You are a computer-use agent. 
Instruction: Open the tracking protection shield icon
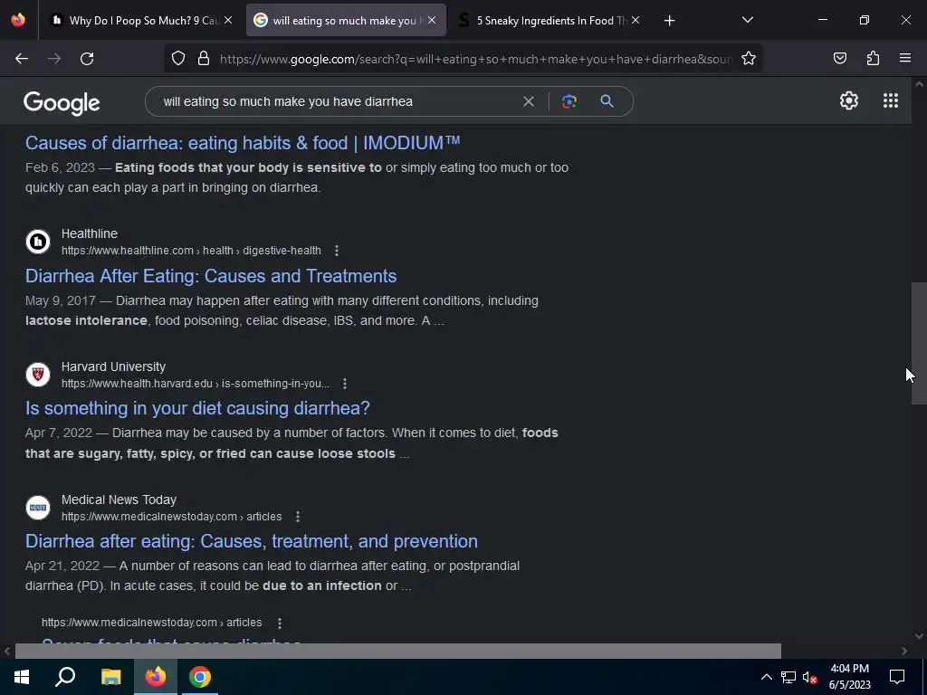(178, 59)
